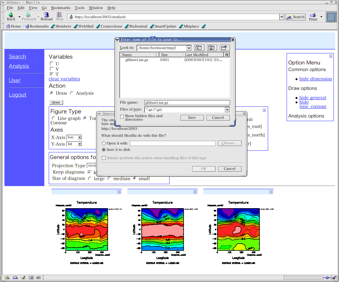Viewport: 339px width, 282px height.
Task: Click the File name input field
Action: 187,103
